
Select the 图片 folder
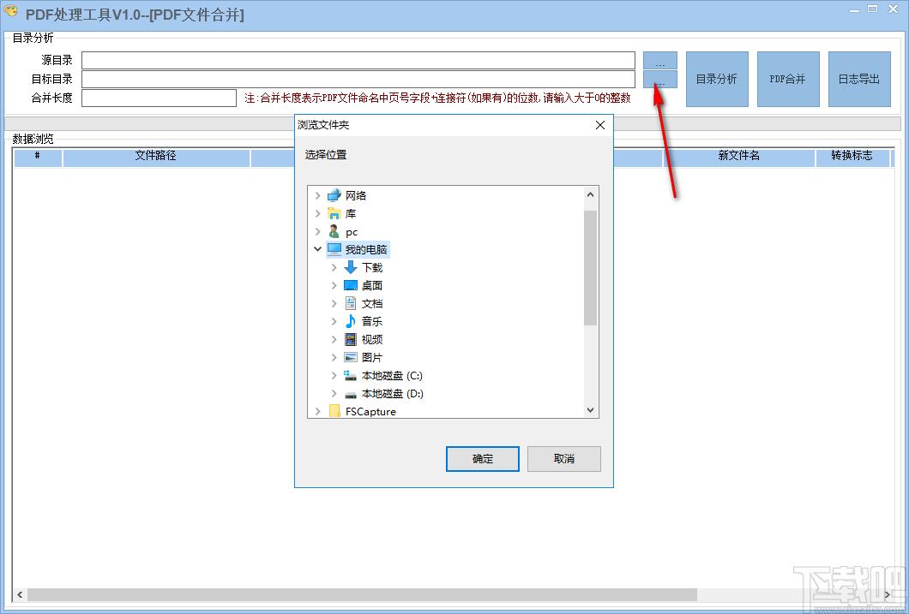pos(372,357)
